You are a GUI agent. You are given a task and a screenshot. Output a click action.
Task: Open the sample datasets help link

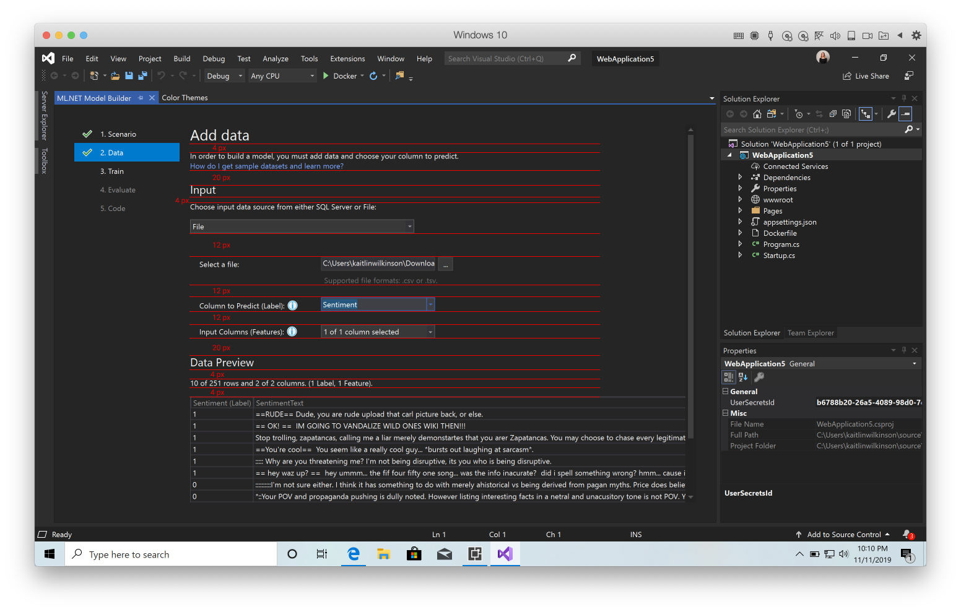point(266,166)
